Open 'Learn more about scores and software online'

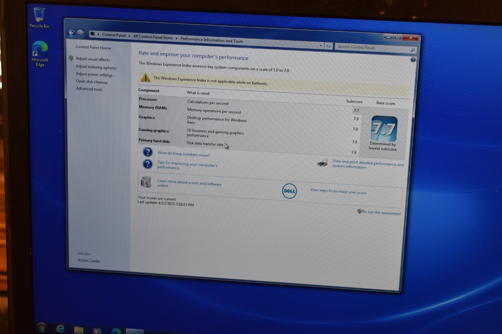(189, 183)
